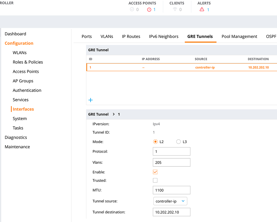
Task: Click the up access points count 0
Action: click(x=137, y=9)
